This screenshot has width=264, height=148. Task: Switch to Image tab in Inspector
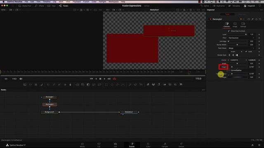click(235, 25)
